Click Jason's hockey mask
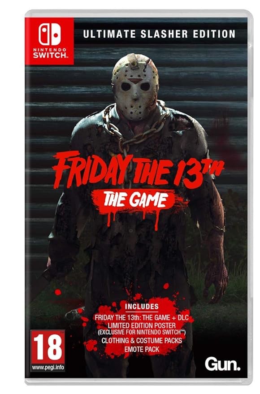 [x=135, y=87]
